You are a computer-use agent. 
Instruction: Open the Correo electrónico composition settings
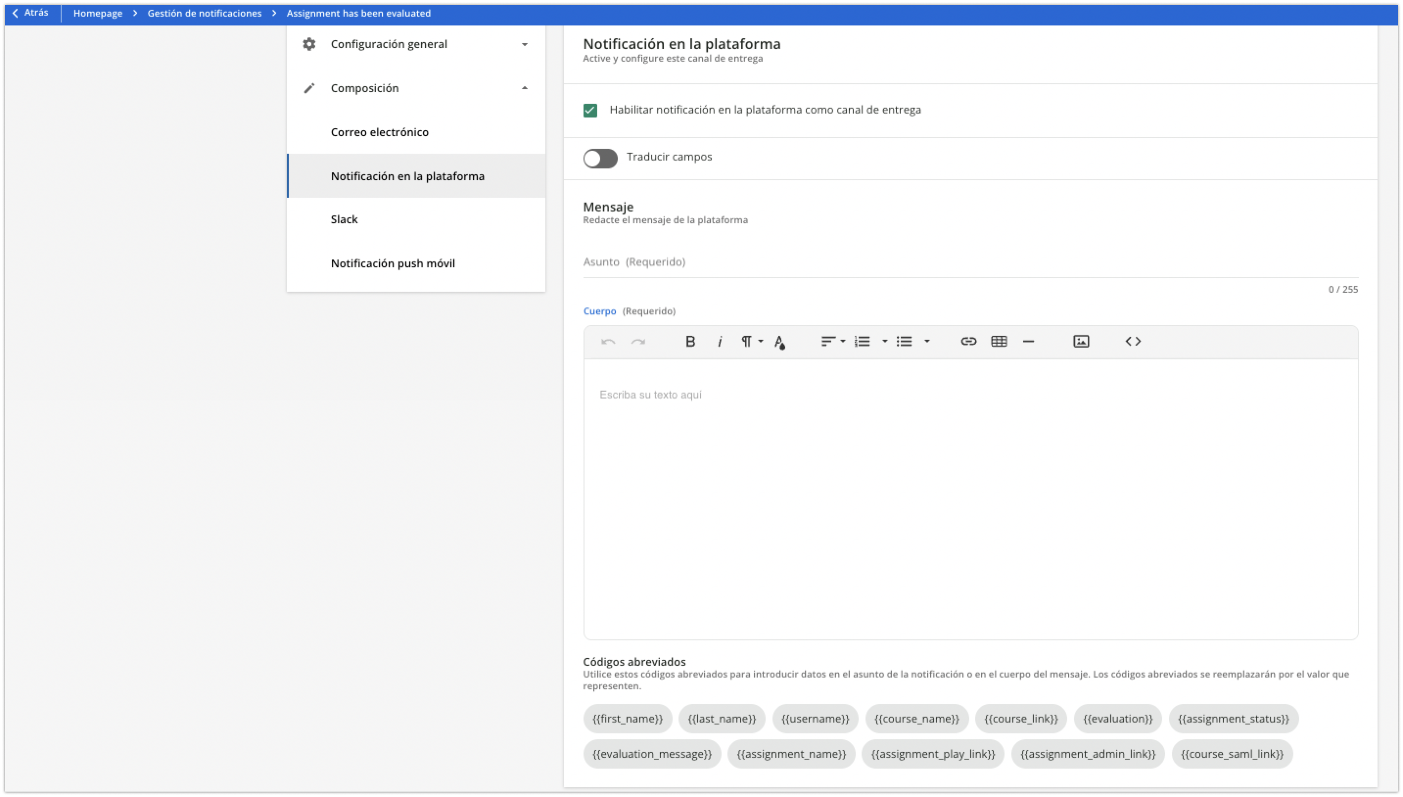[380, 132]
